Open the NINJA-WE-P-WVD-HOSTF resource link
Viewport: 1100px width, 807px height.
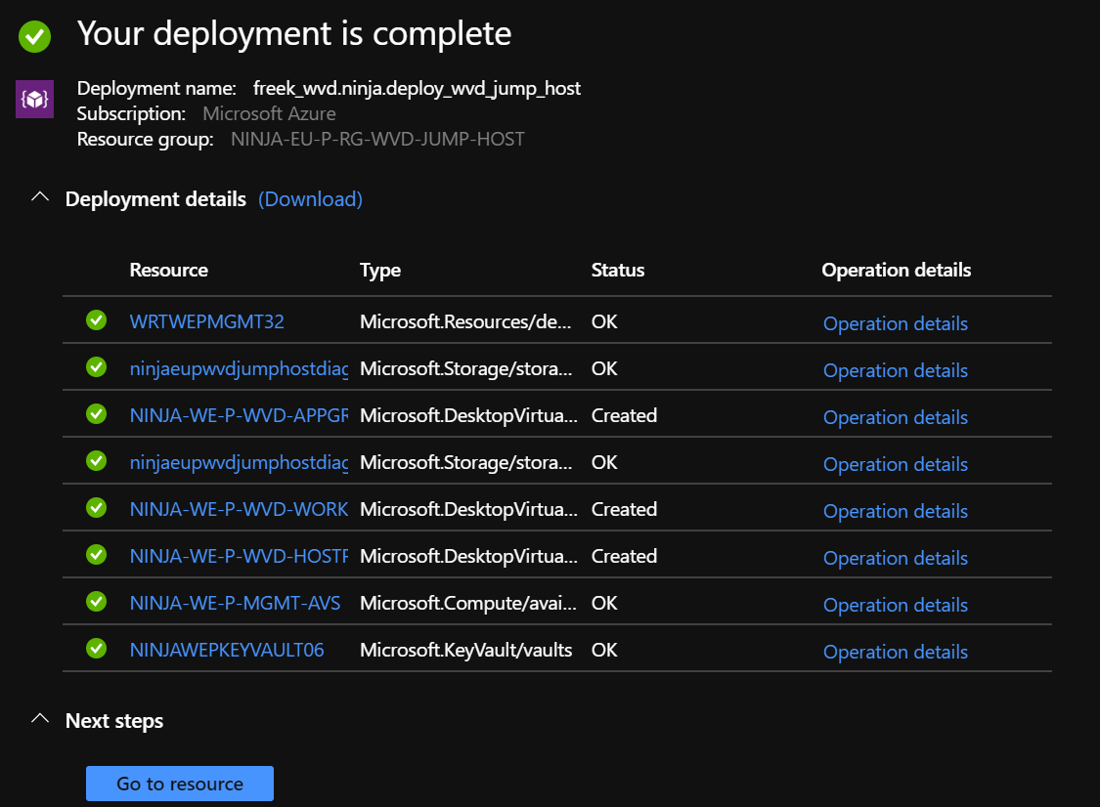click(240, 557)
